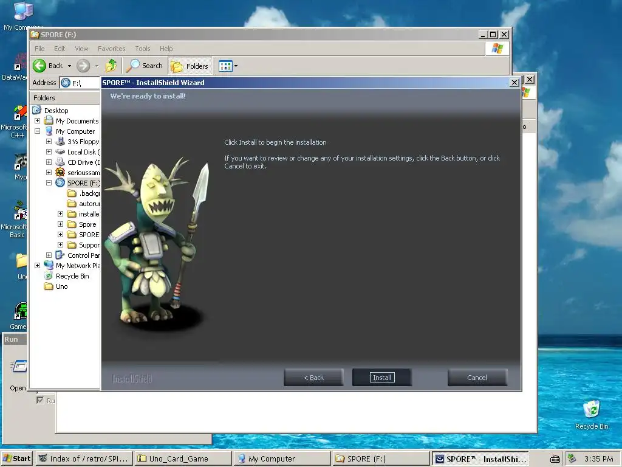Click the Windows flag logo in Explorer
Image resolution: width=622 pixels, height=467 pixels.
(x=497, y=49)
